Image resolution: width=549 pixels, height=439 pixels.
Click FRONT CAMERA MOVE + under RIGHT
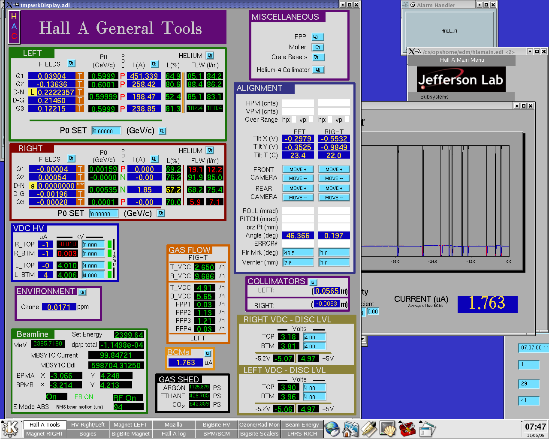pos(334,169)
